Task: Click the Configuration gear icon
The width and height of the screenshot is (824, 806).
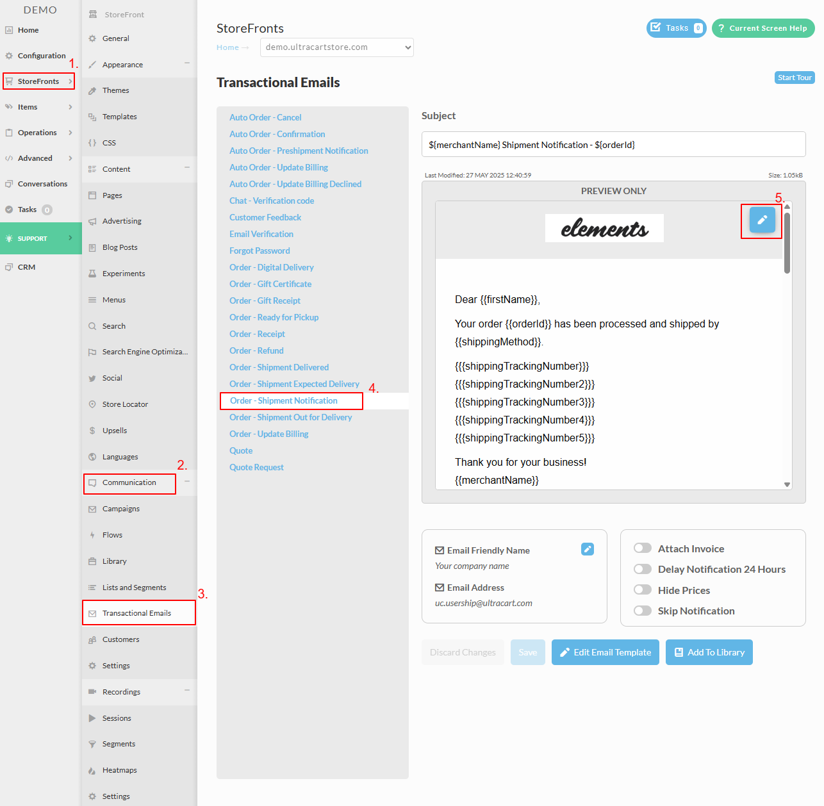Action: pyautogui.click(x=9, y=56)
